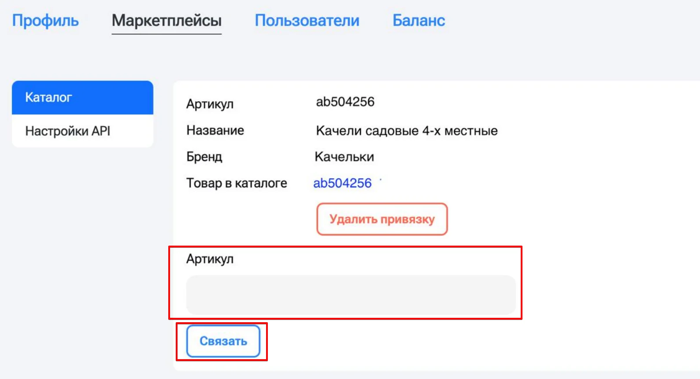Open Настройки API in the sidebar

coord(82,131)
